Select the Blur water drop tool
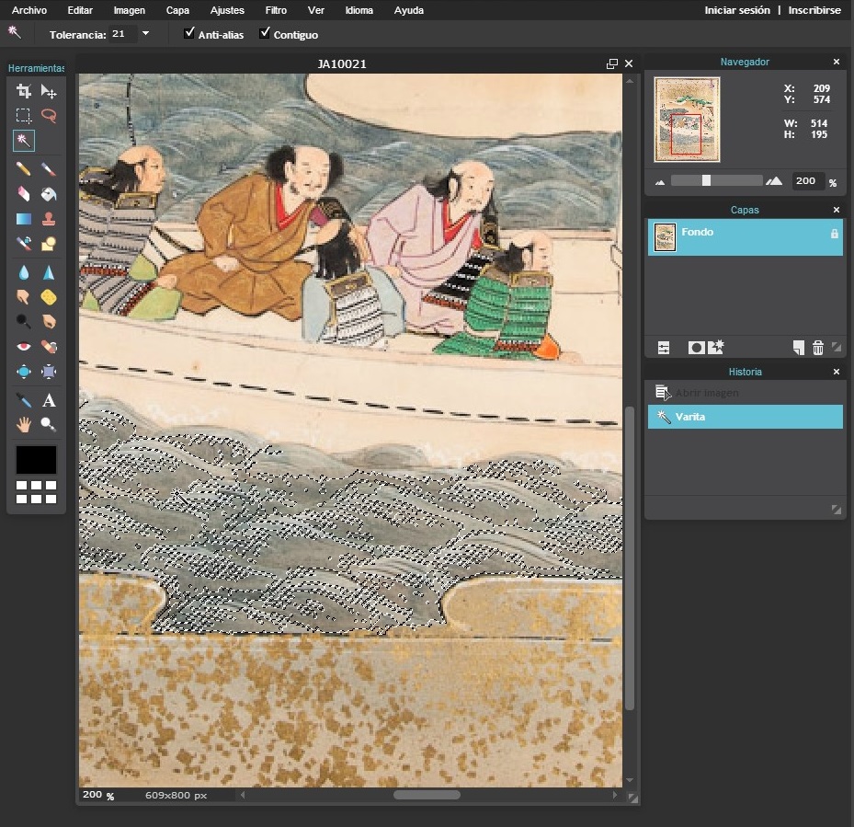 point(23,272)
